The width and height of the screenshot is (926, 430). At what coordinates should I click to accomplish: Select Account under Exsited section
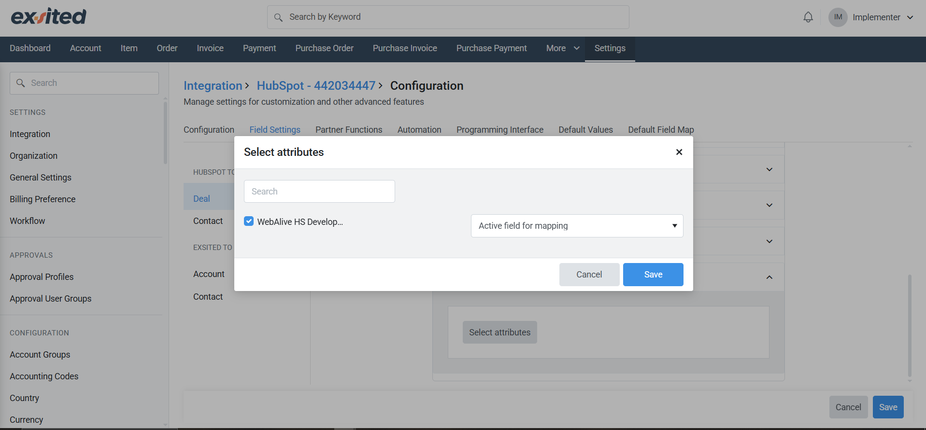pyautogui.click(x=209, y=274)
